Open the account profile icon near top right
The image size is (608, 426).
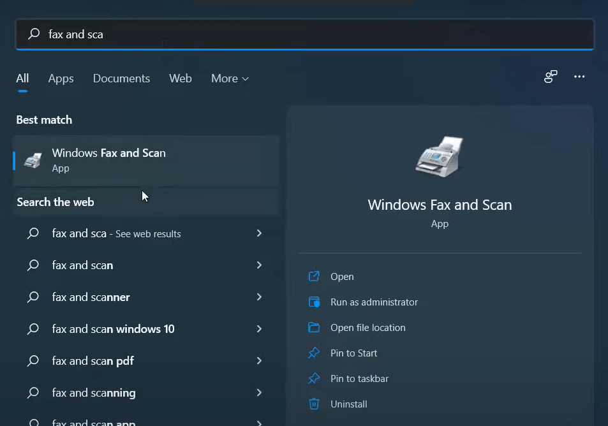(x=550, y=77)
